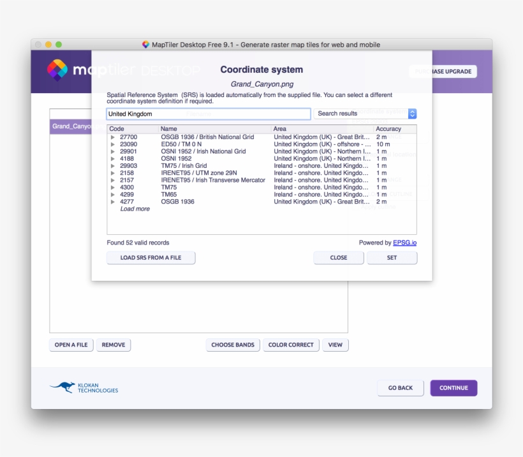This screenshot has width=523, height=457.
Task: Click LOAD SRS FROM A FILE
Action: 151,257
